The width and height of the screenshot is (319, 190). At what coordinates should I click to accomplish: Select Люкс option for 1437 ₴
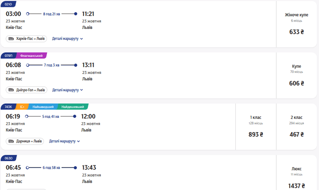coord(296,177)
